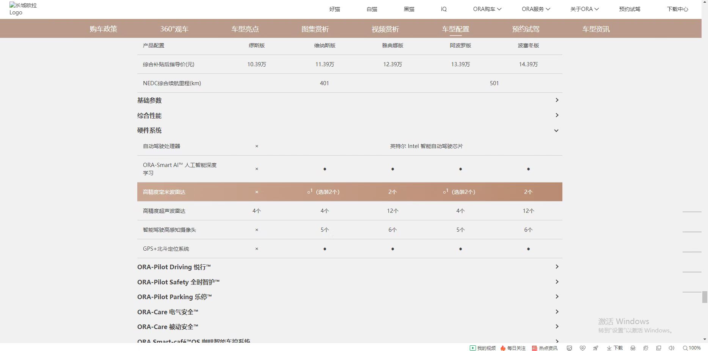Viewport: 708px width, 351px height.
Task: Mute the browser sound via speaker icon
Action: (671, 348)
